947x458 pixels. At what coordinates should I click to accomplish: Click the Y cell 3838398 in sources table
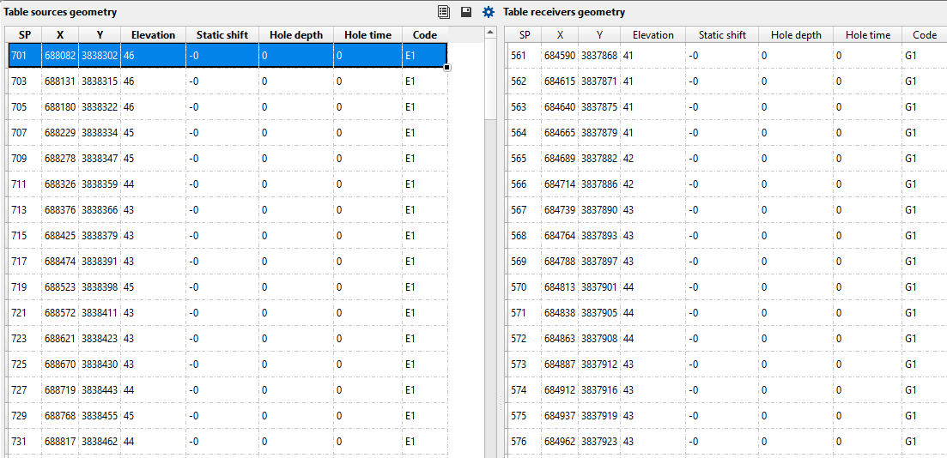click(x=100, y=287)
